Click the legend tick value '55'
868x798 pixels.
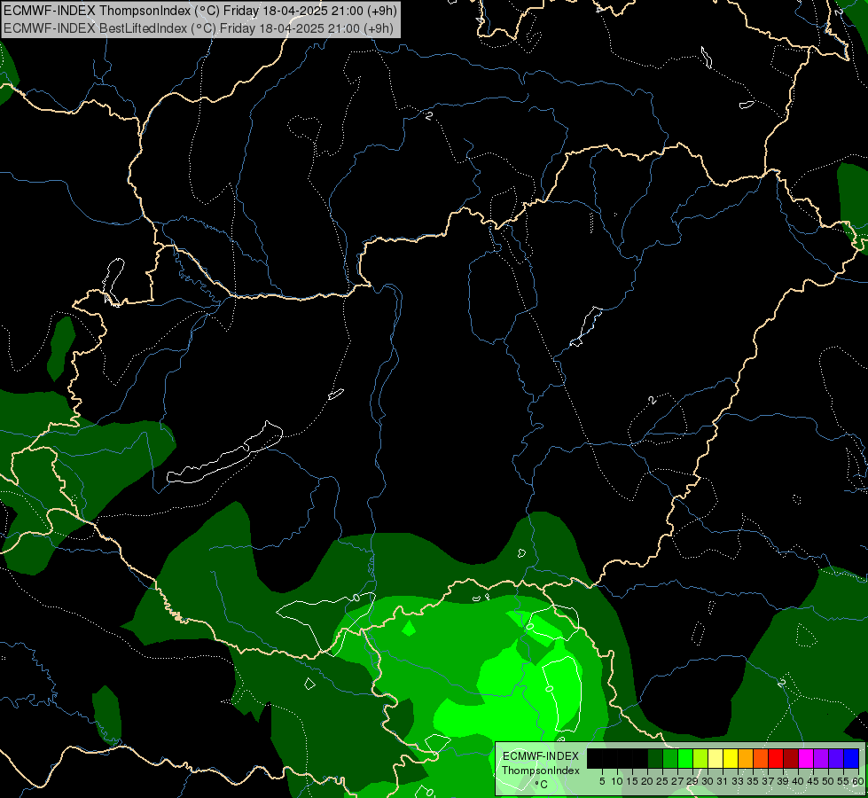point(844,781)
